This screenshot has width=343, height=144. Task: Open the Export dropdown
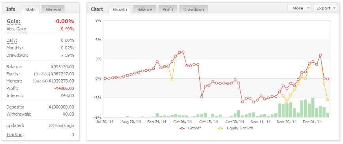pos(326,8)
